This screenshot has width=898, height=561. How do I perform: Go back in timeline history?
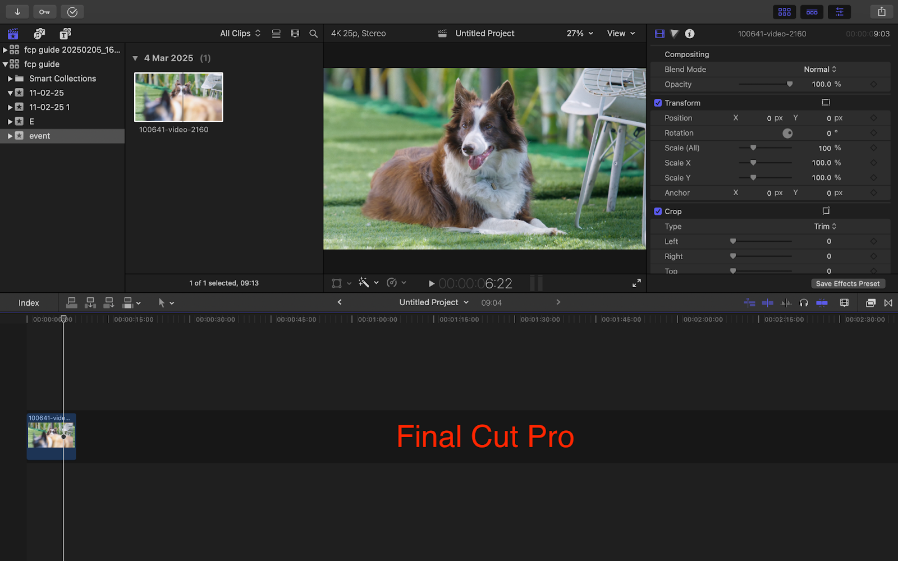pos(340,302)
